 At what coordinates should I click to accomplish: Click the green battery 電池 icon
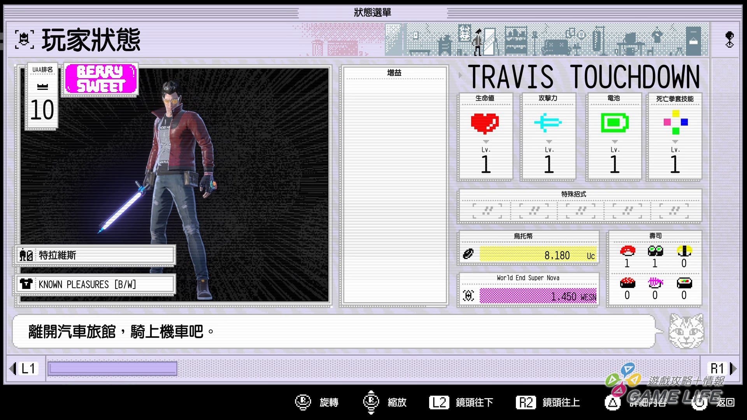click(x=614, y=123)
